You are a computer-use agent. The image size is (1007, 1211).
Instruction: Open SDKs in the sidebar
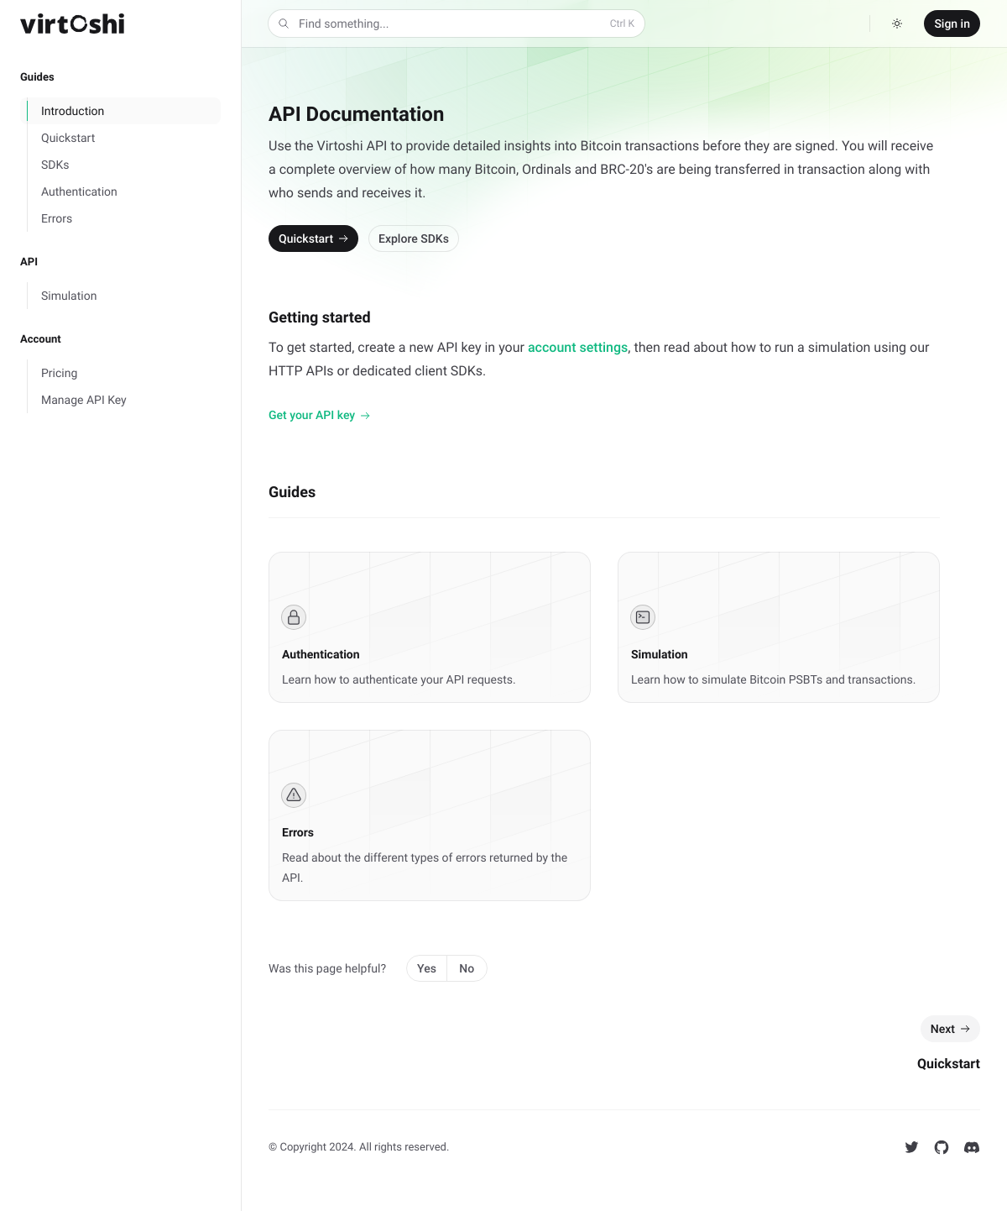point(55,165)
